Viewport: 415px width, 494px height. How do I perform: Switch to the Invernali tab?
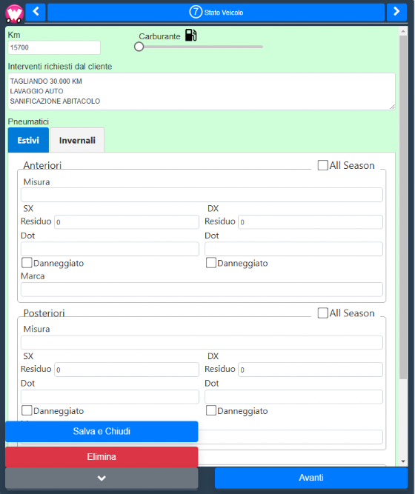tap(77, 140)
